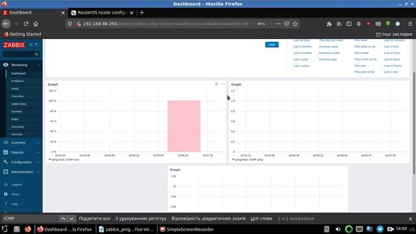This screenshot has height=234, width=416.
Task: Open the zabbix_ping Office Writer taskbar window
Action: point(127,229)
